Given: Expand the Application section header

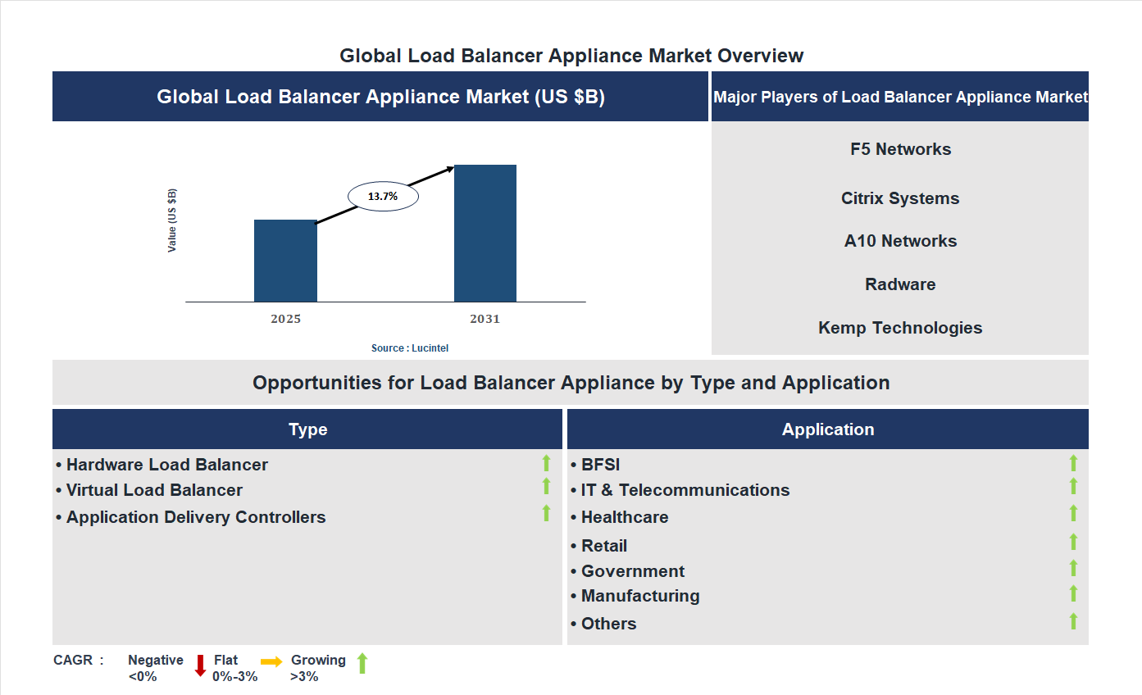Looking at the screenshot, I should point(828,429).
